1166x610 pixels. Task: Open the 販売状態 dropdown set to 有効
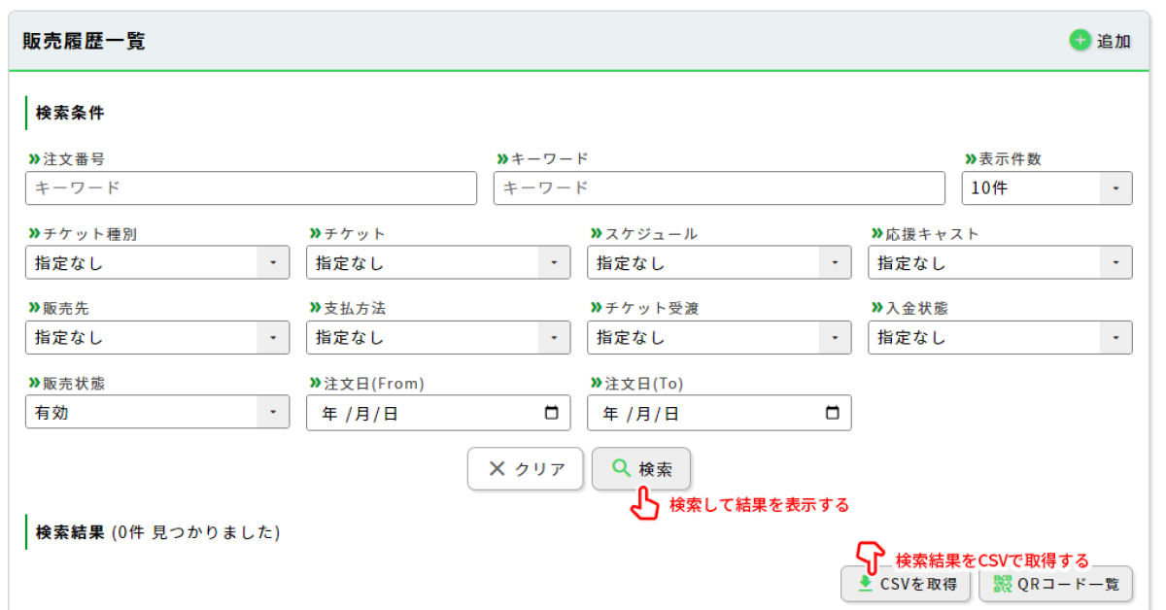pos(156,413)
